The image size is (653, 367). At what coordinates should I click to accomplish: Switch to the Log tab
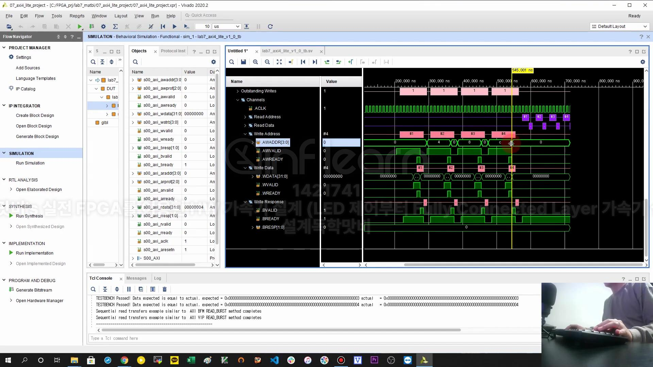click(157, 278)
